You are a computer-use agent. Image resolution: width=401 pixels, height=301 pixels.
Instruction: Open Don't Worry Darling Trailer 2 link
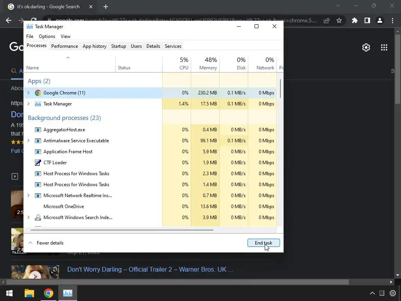click(x=150, y=270)
